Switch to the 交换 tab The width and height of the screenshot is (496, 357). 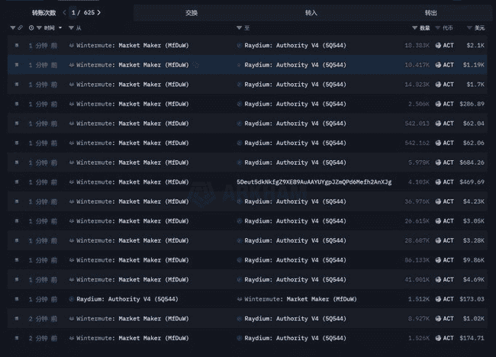tap(191, 13)
